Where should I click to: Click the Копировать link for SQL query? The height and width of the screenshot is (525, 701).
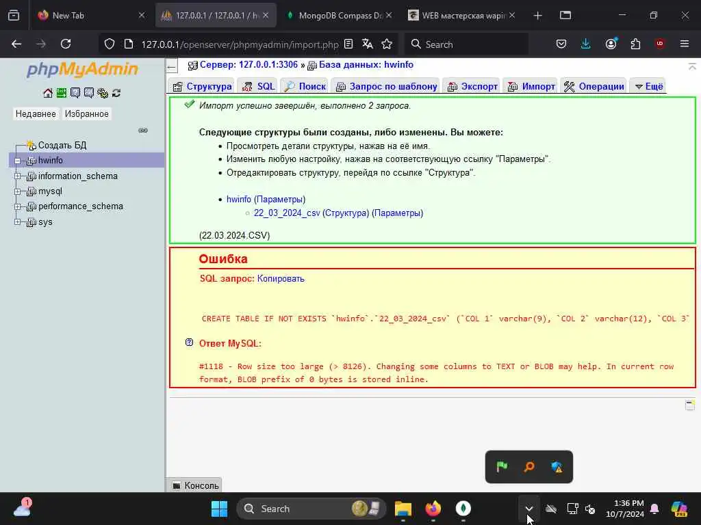pos(281,279)
